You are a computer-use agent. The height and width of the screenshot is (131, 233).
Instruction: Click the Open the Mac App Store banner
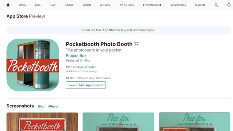pos(118,30)
